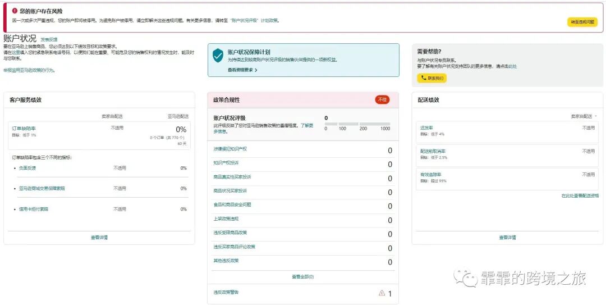Click the 0 个订单 (共 770 个) text
Screen dimensions: 606x305
coord(167,138)
